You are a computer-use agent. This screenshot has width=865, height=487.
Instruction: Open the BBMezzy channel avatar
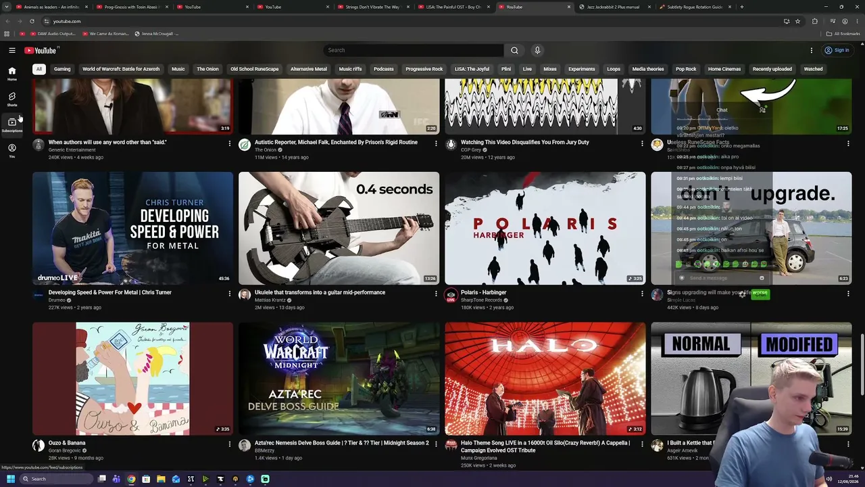(x=245, y=445)
